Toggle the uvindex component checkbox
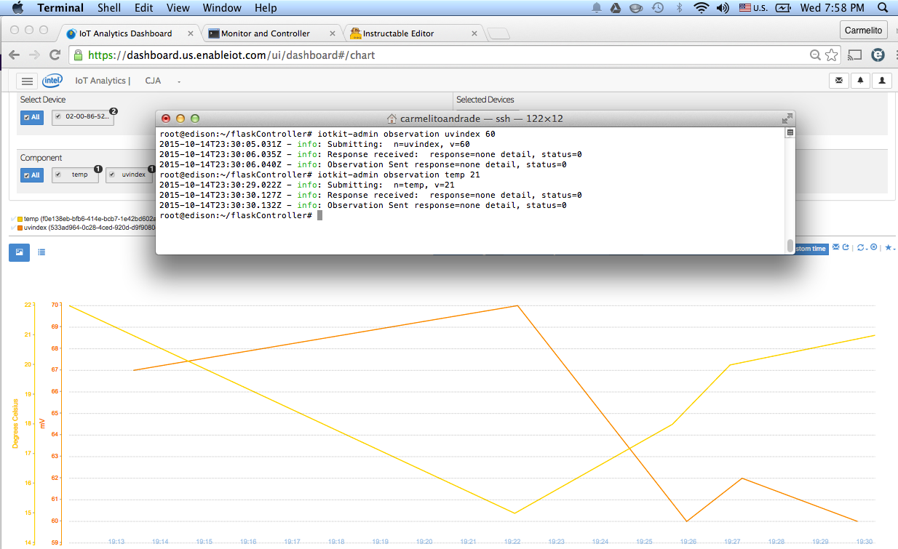Viewport: 898px width, 549px height. click(x=113, y=175)
